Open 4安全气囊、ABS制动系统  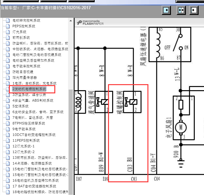point(33,100)
